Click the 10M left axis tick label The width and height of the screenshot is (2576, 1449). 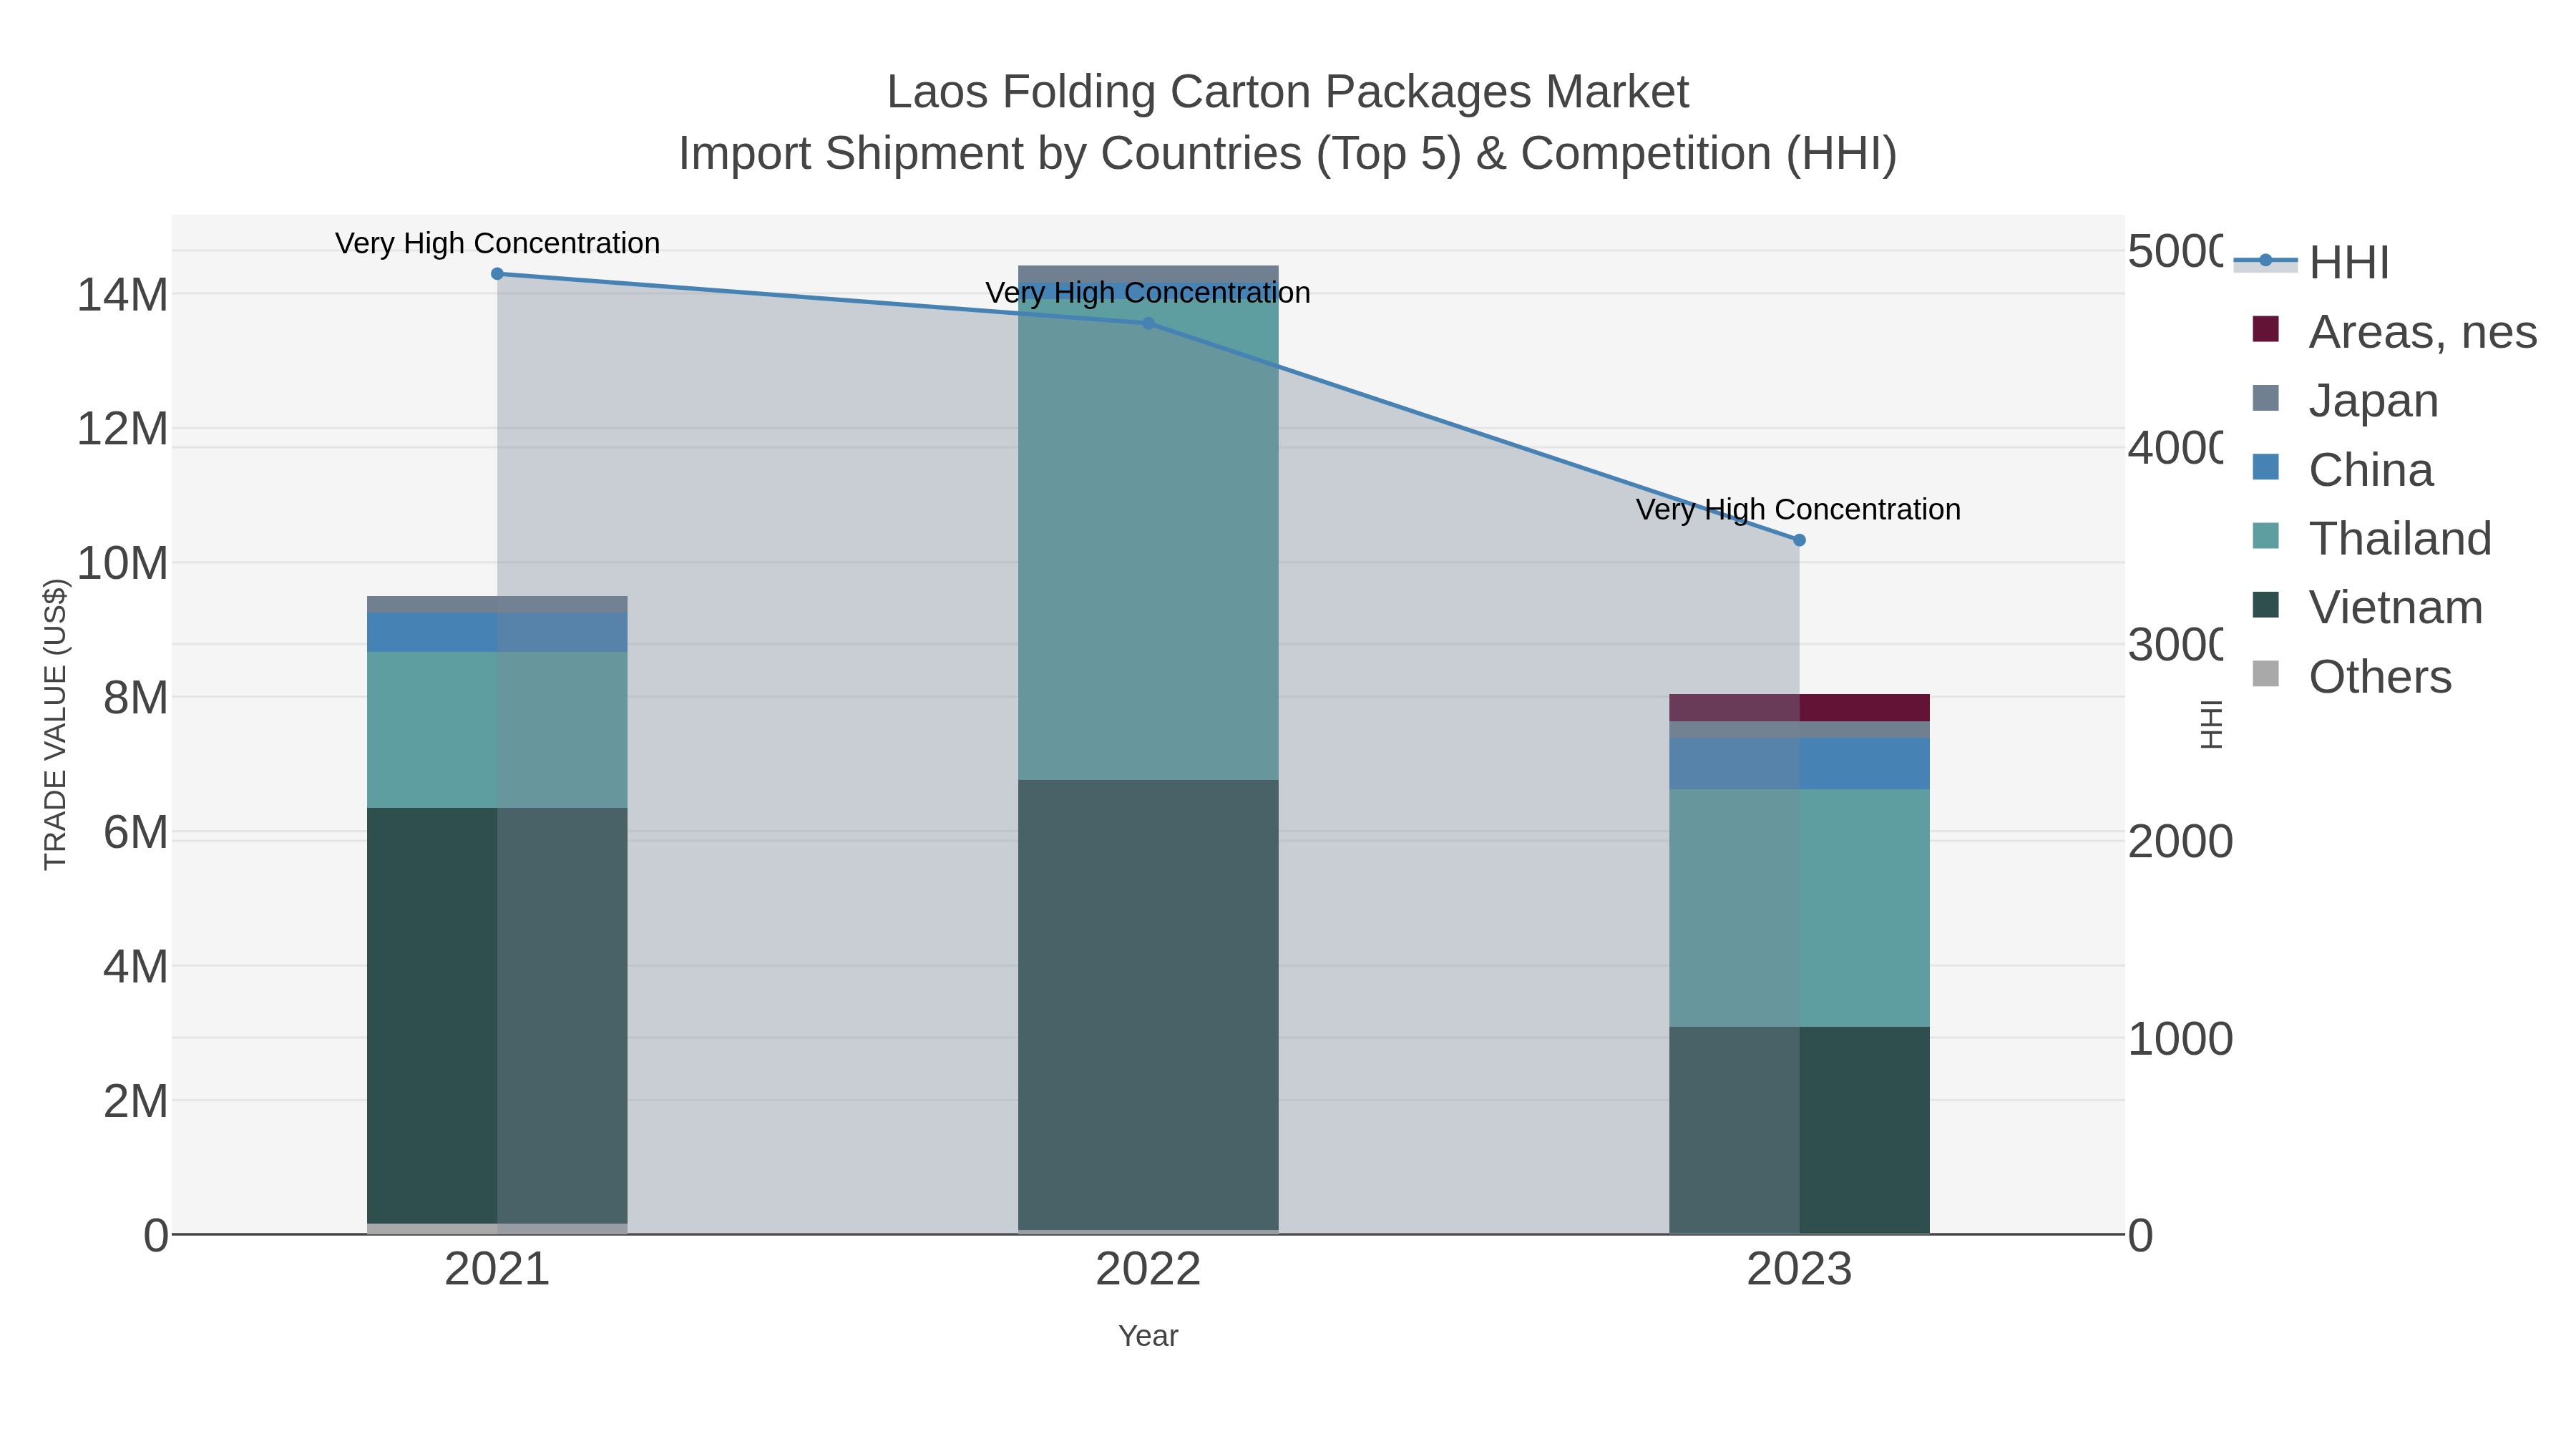pos(123,564)
